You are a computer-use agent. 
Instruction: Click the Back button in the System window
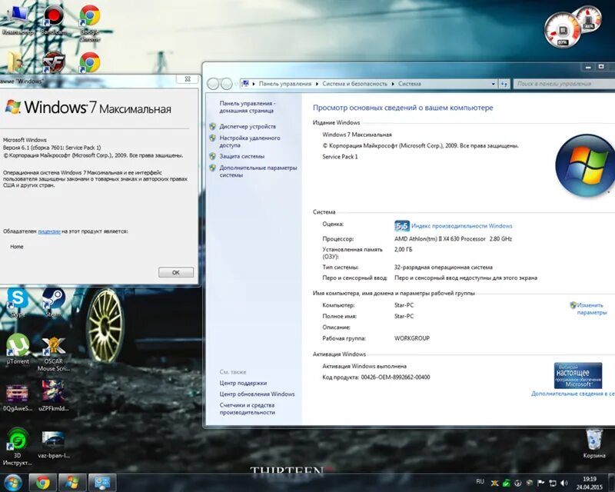213,84
